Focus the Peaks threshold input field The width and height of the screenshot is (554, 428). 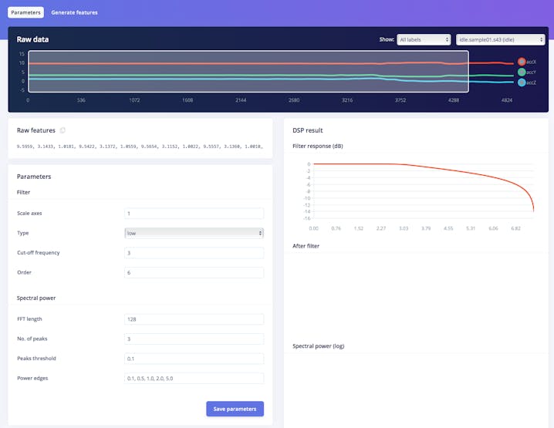coord(194,359)
